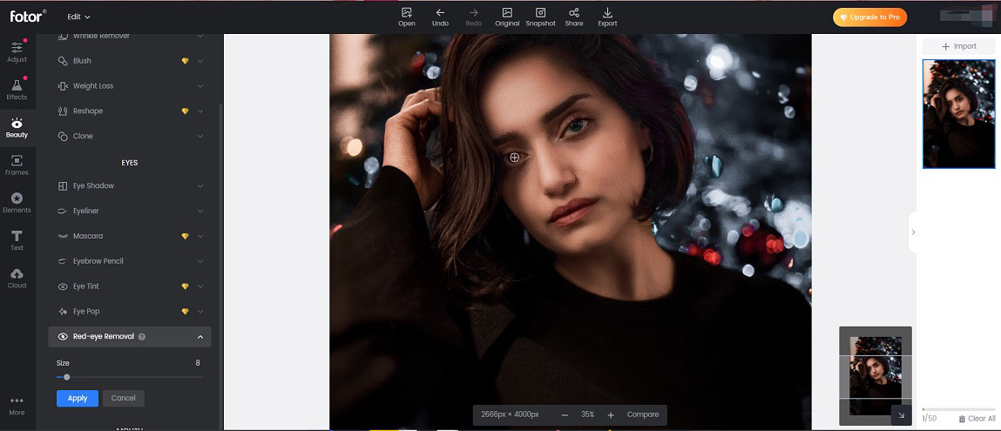Click the Compare button

[643, 414]
